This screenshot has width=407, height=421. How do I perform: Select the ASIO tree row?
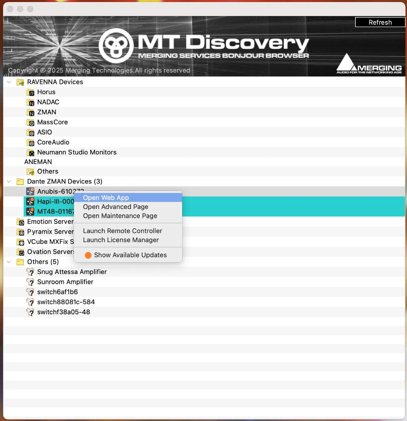pyautogui.click(x=204, y=132)
